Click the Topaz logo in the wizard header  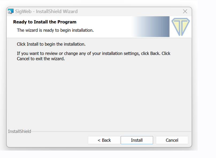(x=180, y=27)
